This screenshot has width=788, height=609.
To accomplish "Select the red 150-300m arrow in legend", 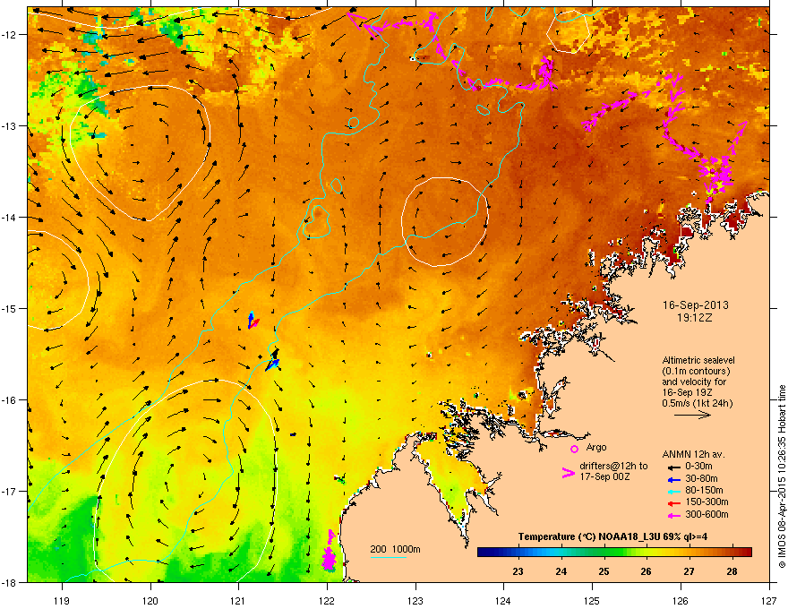I will pos(673,503).
